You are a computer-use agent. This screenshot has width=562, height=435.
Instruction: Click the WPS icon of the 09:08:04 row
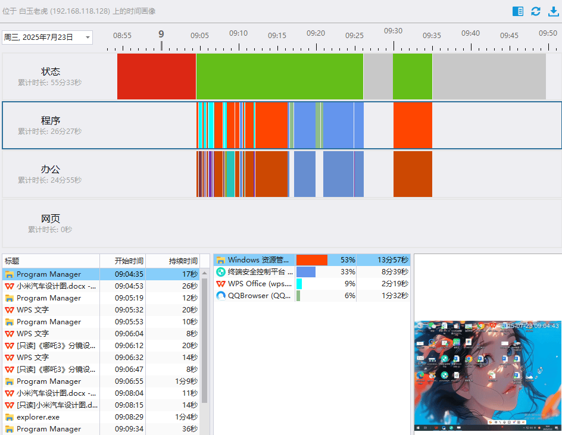(10, 393)
